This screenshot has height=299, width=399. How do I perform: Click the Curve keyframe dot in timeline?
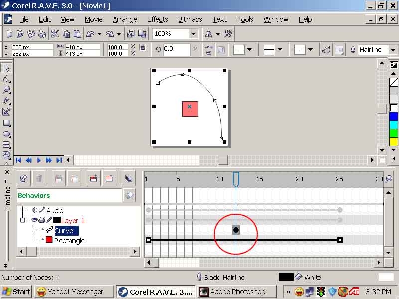coord(236,230)
